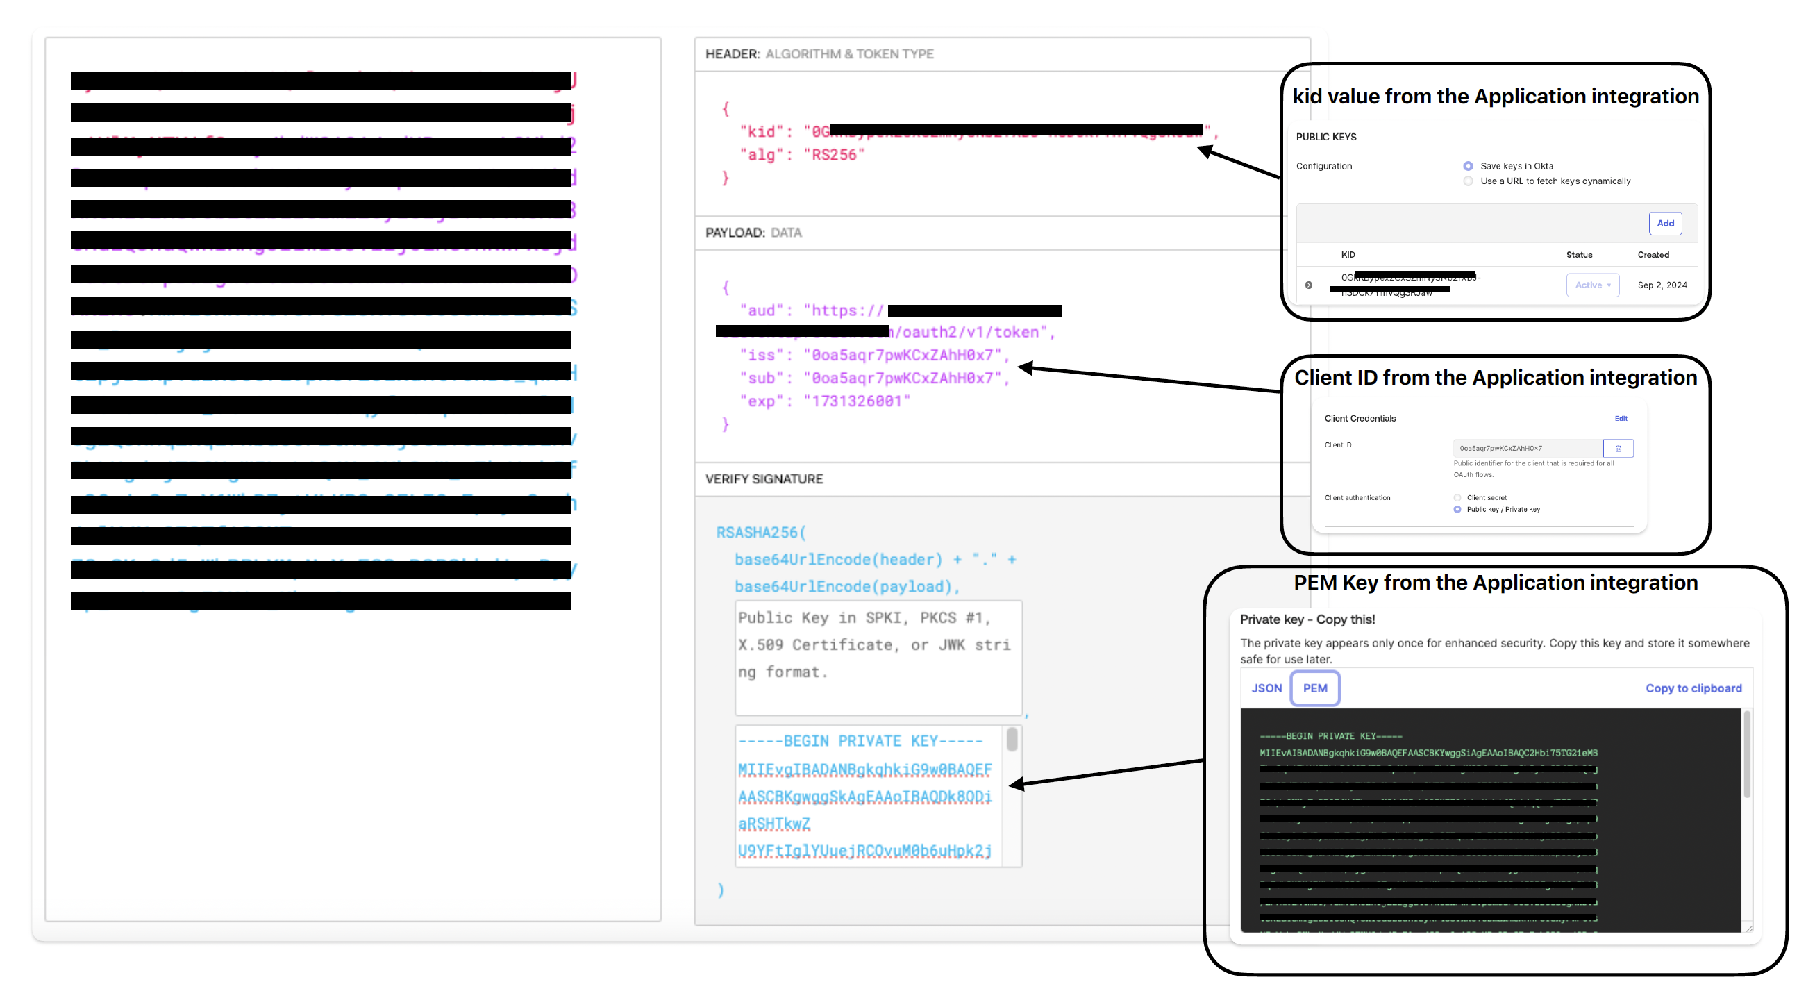
Task: Switch to the PEM tab in private key dialog
Action: tap(1315, 688)
